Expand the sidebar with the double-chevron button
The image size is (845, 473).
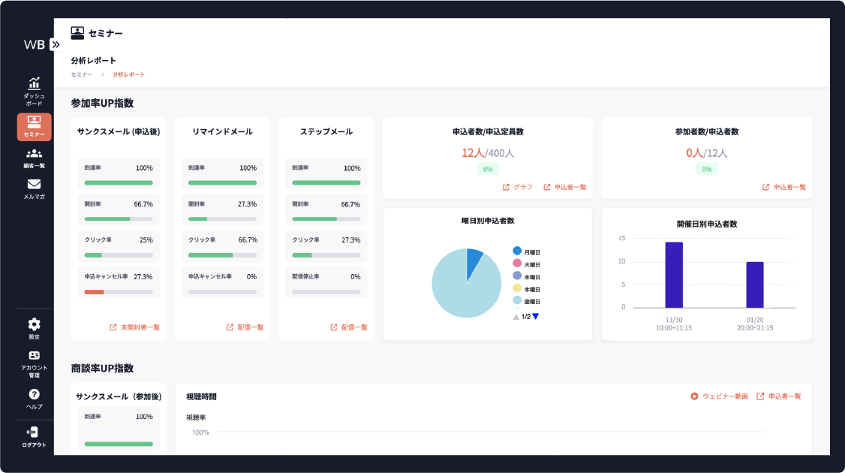pyautogui.click(x=55, y=44)
